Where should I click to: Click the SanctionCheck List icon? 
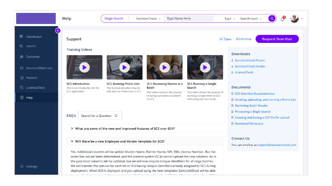click(x=22, y=68)
